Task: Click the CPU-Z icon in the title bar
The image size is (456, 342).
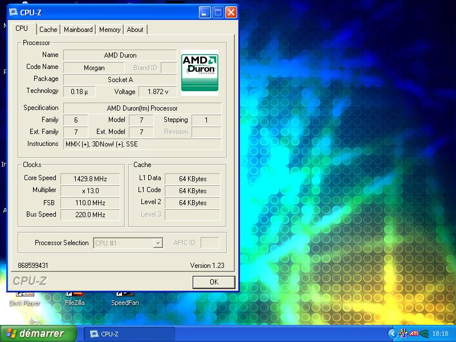Action: tap(13, 12)
